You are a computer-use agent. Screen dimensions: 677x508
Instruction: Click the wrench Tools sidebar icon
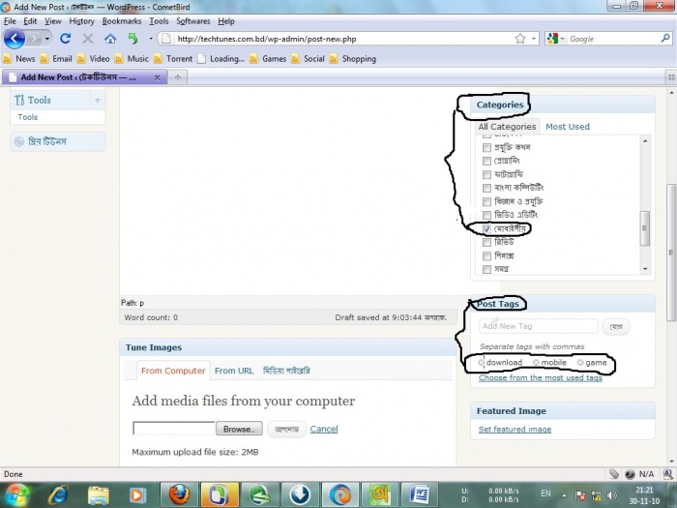click(x=19, y=101)
